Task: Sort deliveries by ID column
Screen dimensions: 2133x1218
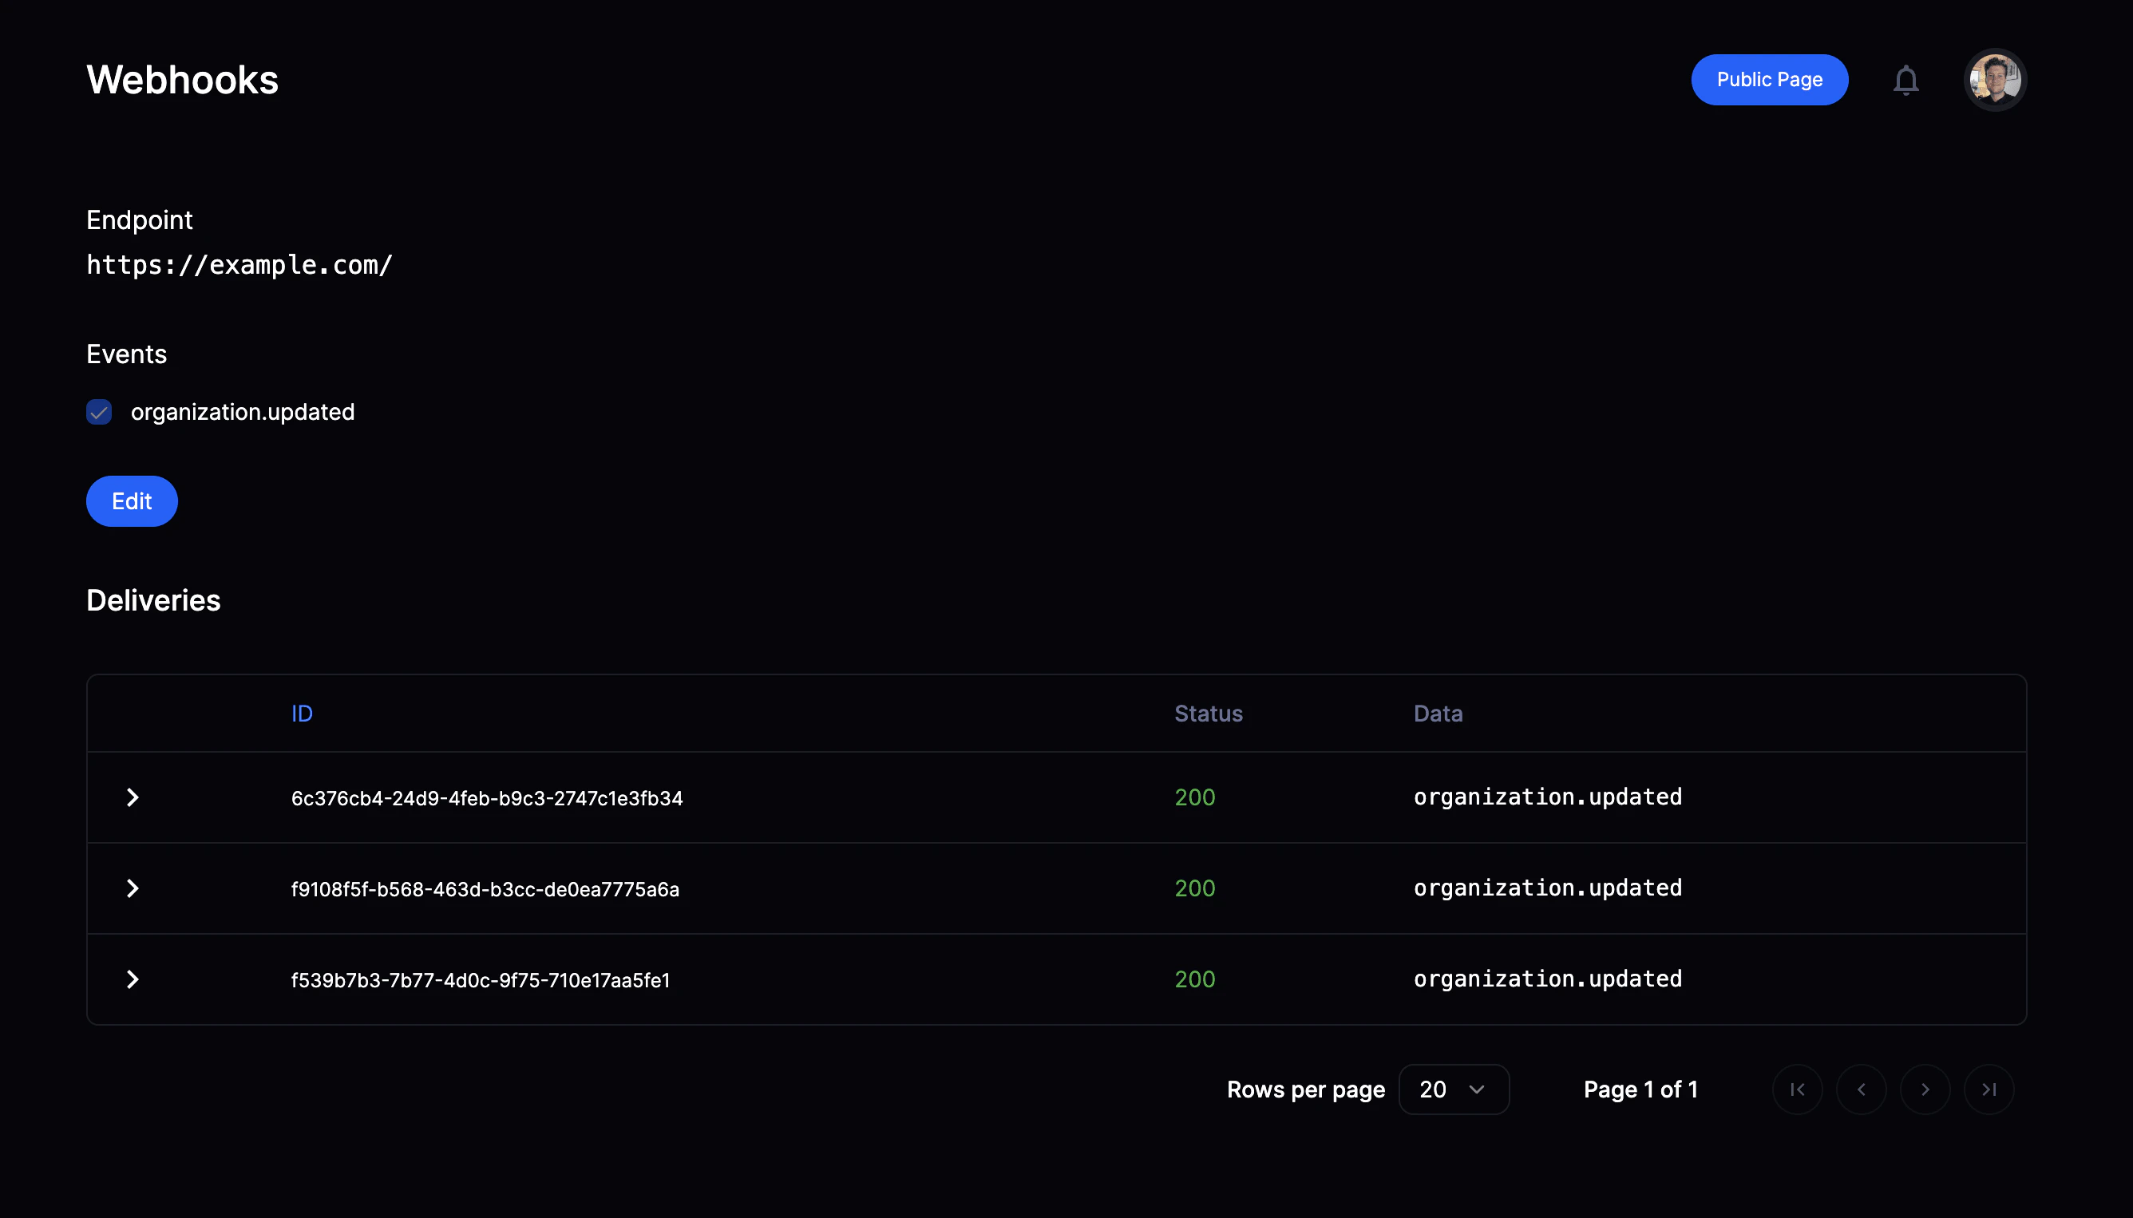Action: (x=302, y=714)
